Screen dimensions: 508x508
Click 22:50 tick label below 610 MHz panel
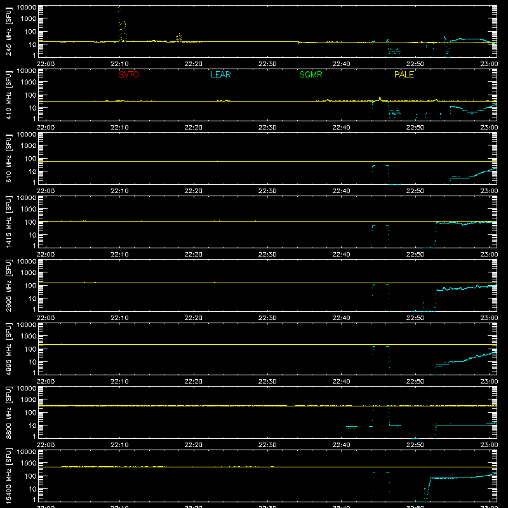(x=415, y=191)
